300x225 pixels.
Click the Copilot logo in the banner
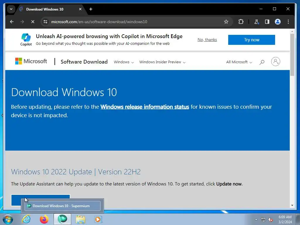[x=26, y=40]
